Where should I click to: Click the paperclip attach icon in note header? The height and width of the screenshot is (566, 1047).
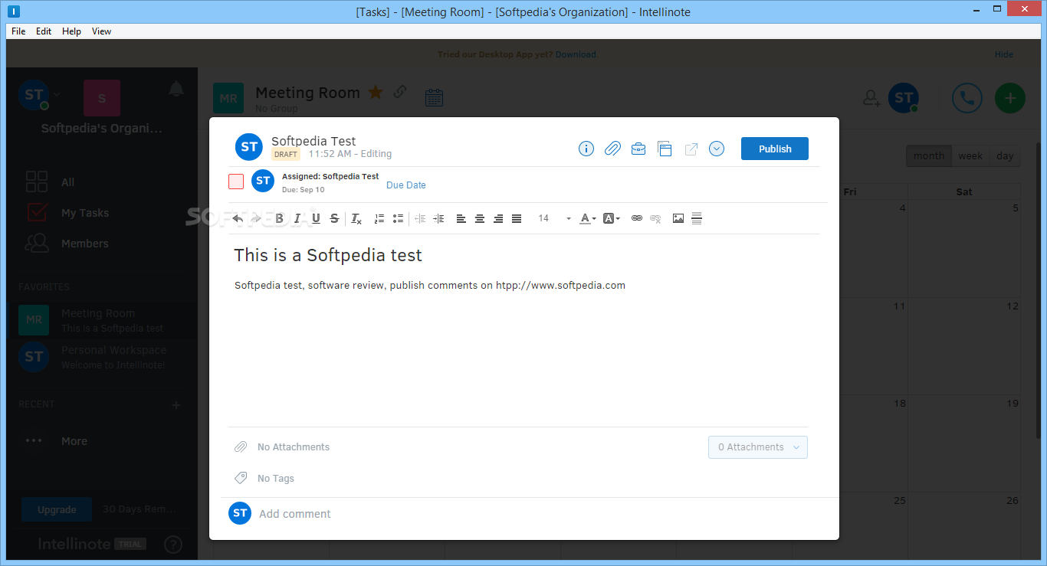tap(612, 149)
